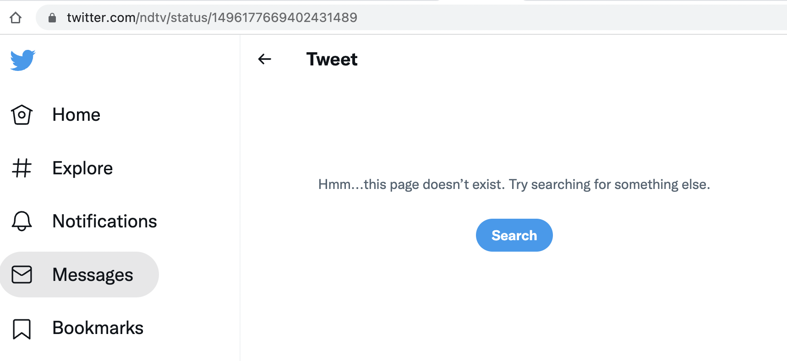Click the Twitter bird logo
The width and height of the screenshot is (787, 361).
pyautogui.click(x=22, y=60)
